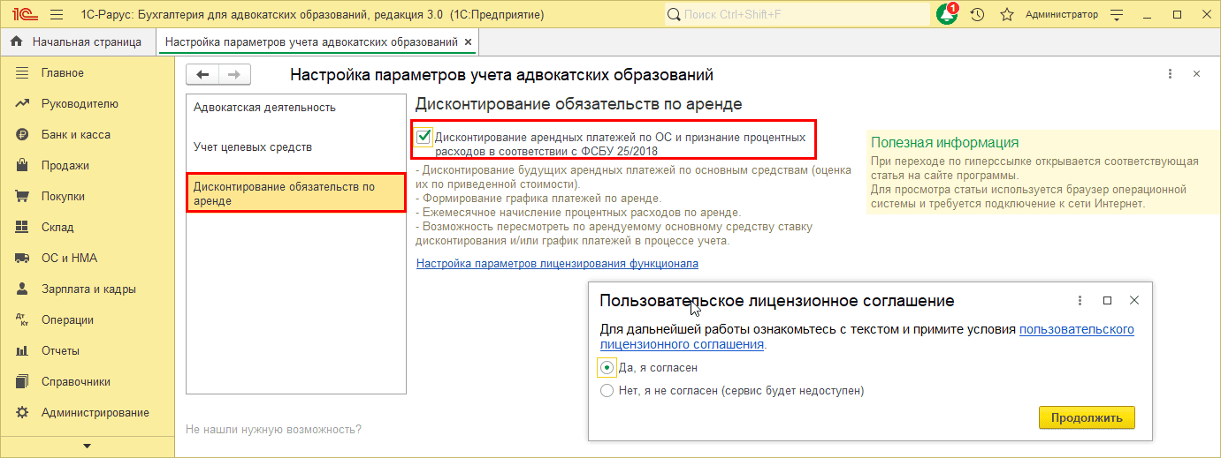Open the history clock icon
The image size is (1221, 458).
[977, 15]
